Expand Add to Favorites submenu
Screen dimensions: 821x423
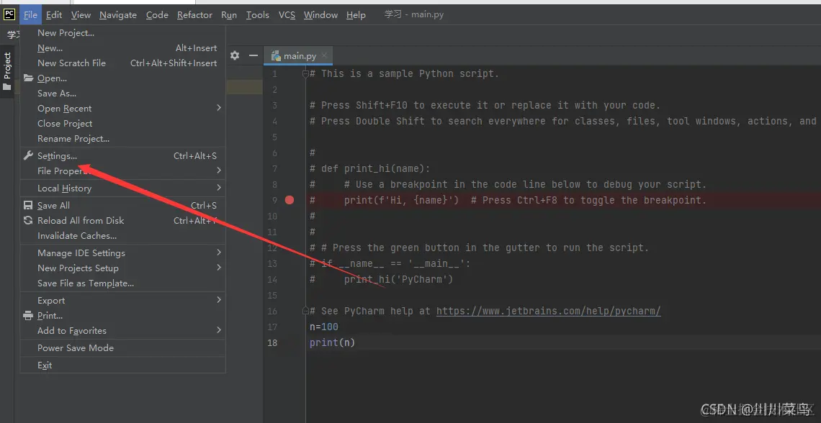pos(122,331)
